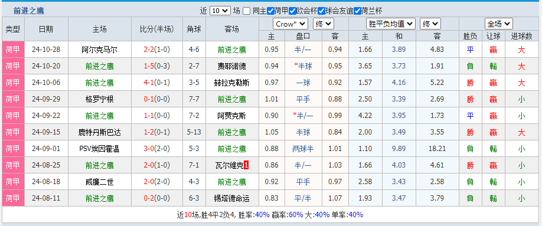Open the Crow* bookmaker dropdown
This screenshot has width=542, height=226.
pos(290,24)
